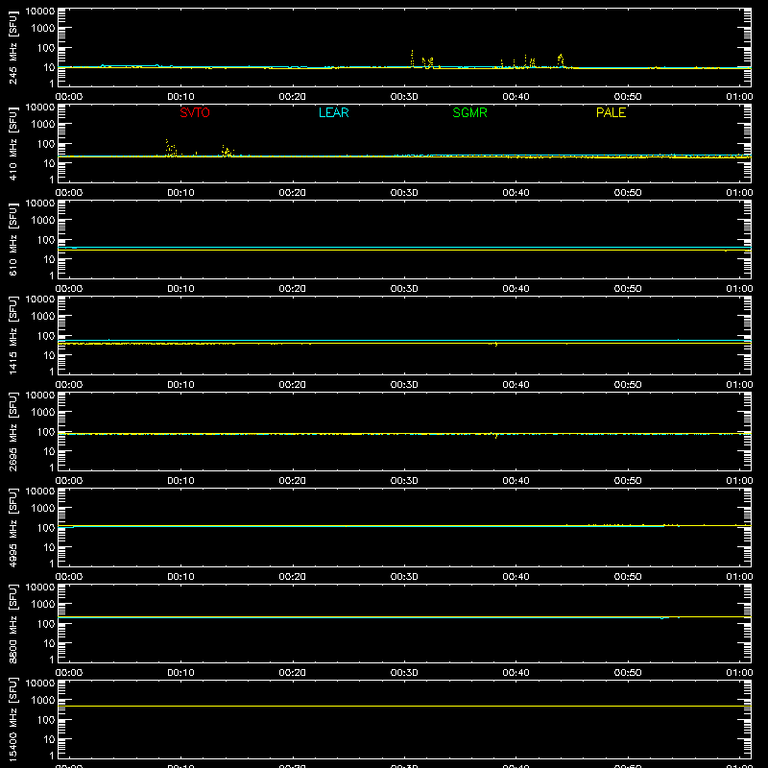The image size is (768, 768).
Task: Select the 15400 MHz [SFU] axis title
Action: (x=13, y=719)
